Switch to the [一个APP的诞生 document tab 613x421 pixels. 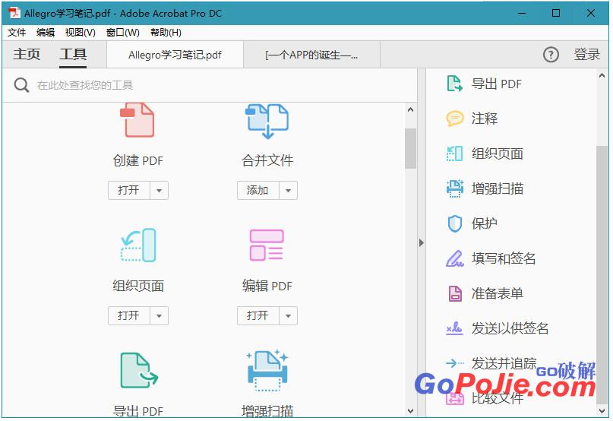tap(311, 55)
